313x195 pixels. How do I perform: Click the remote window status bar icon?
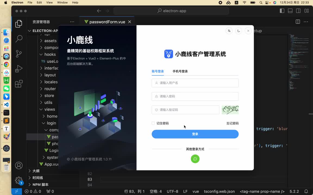[17, 191]
